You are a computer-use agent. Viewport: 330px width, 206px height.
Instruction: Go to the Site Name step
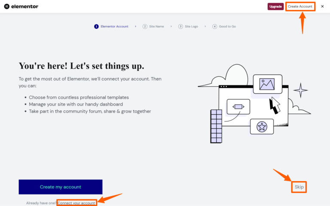click(x=156, y=27)
